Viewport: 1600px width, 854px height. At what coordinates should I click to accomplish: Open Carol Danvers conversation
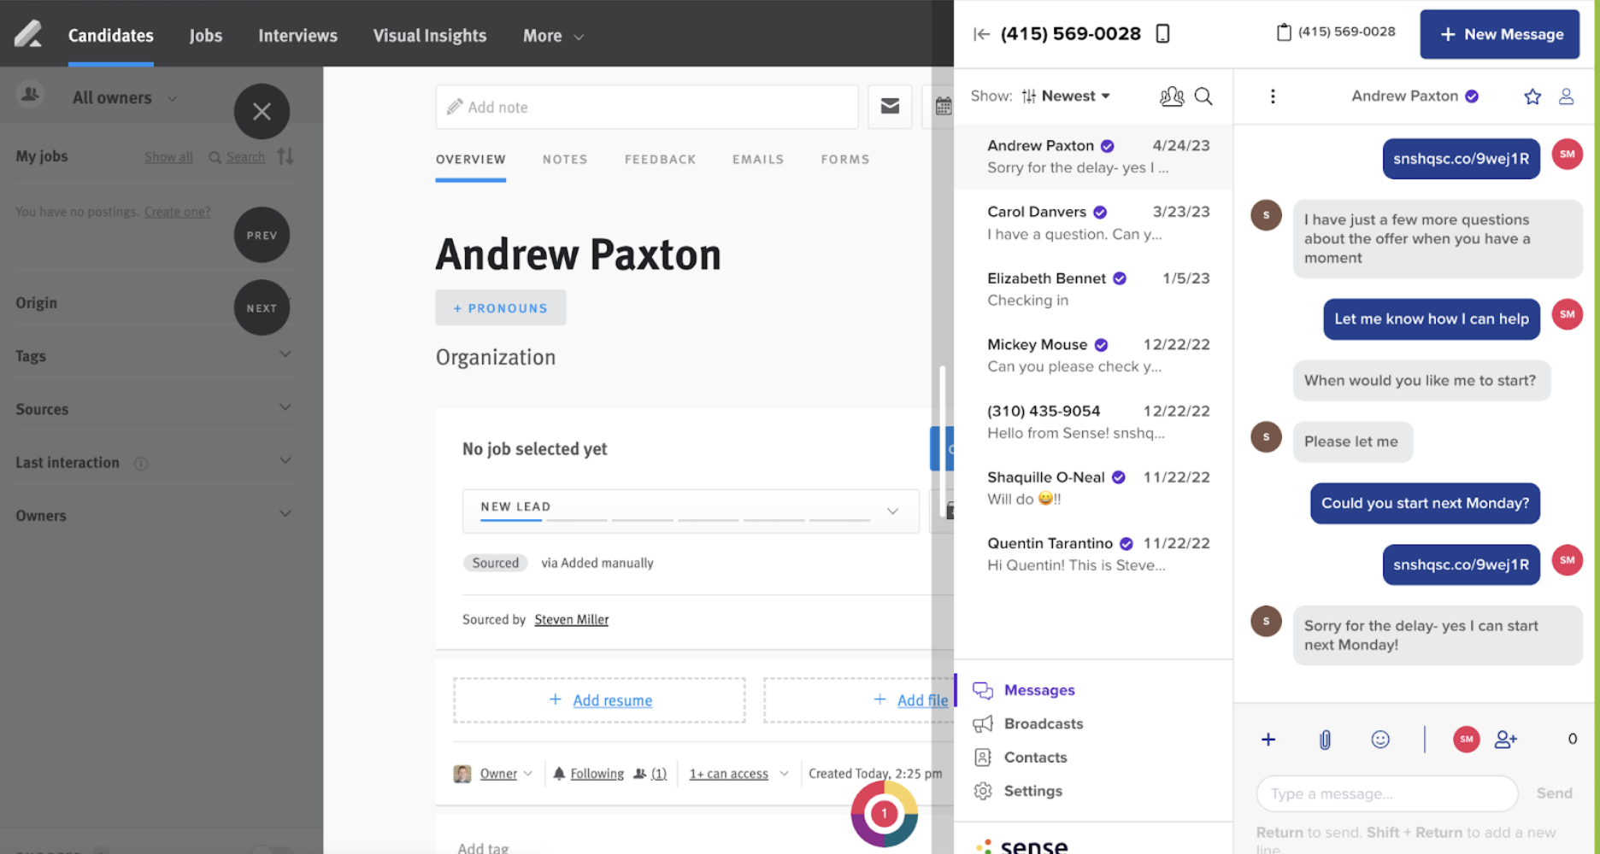1094,223
